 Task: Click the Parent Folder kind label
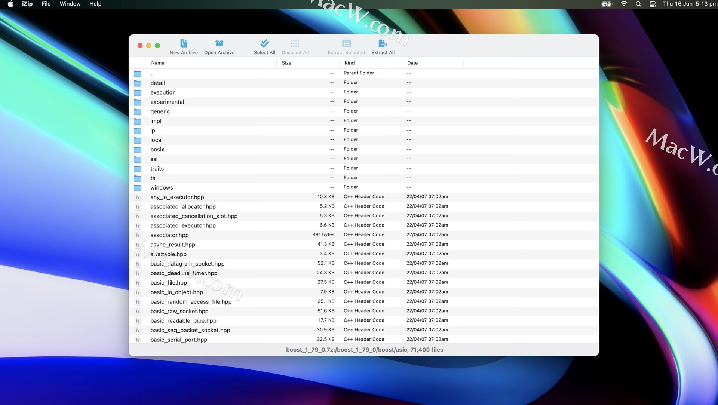pyautogui.click(x=359, y=73)
